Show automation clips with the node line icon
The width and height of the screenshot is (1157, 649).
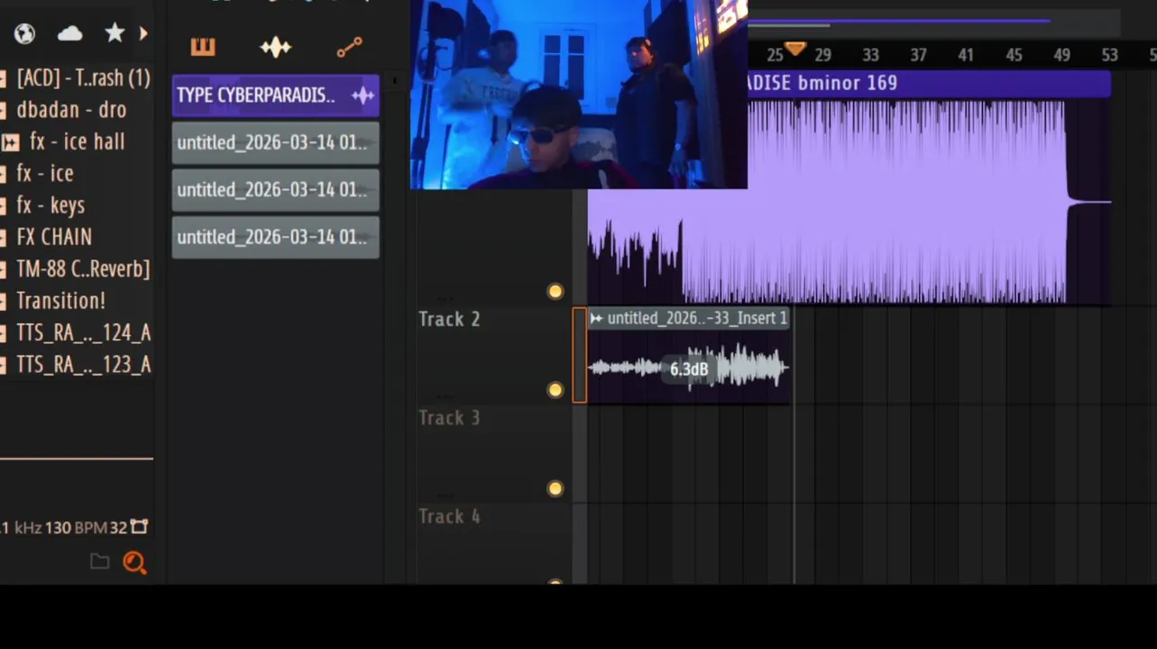point(349,47)
